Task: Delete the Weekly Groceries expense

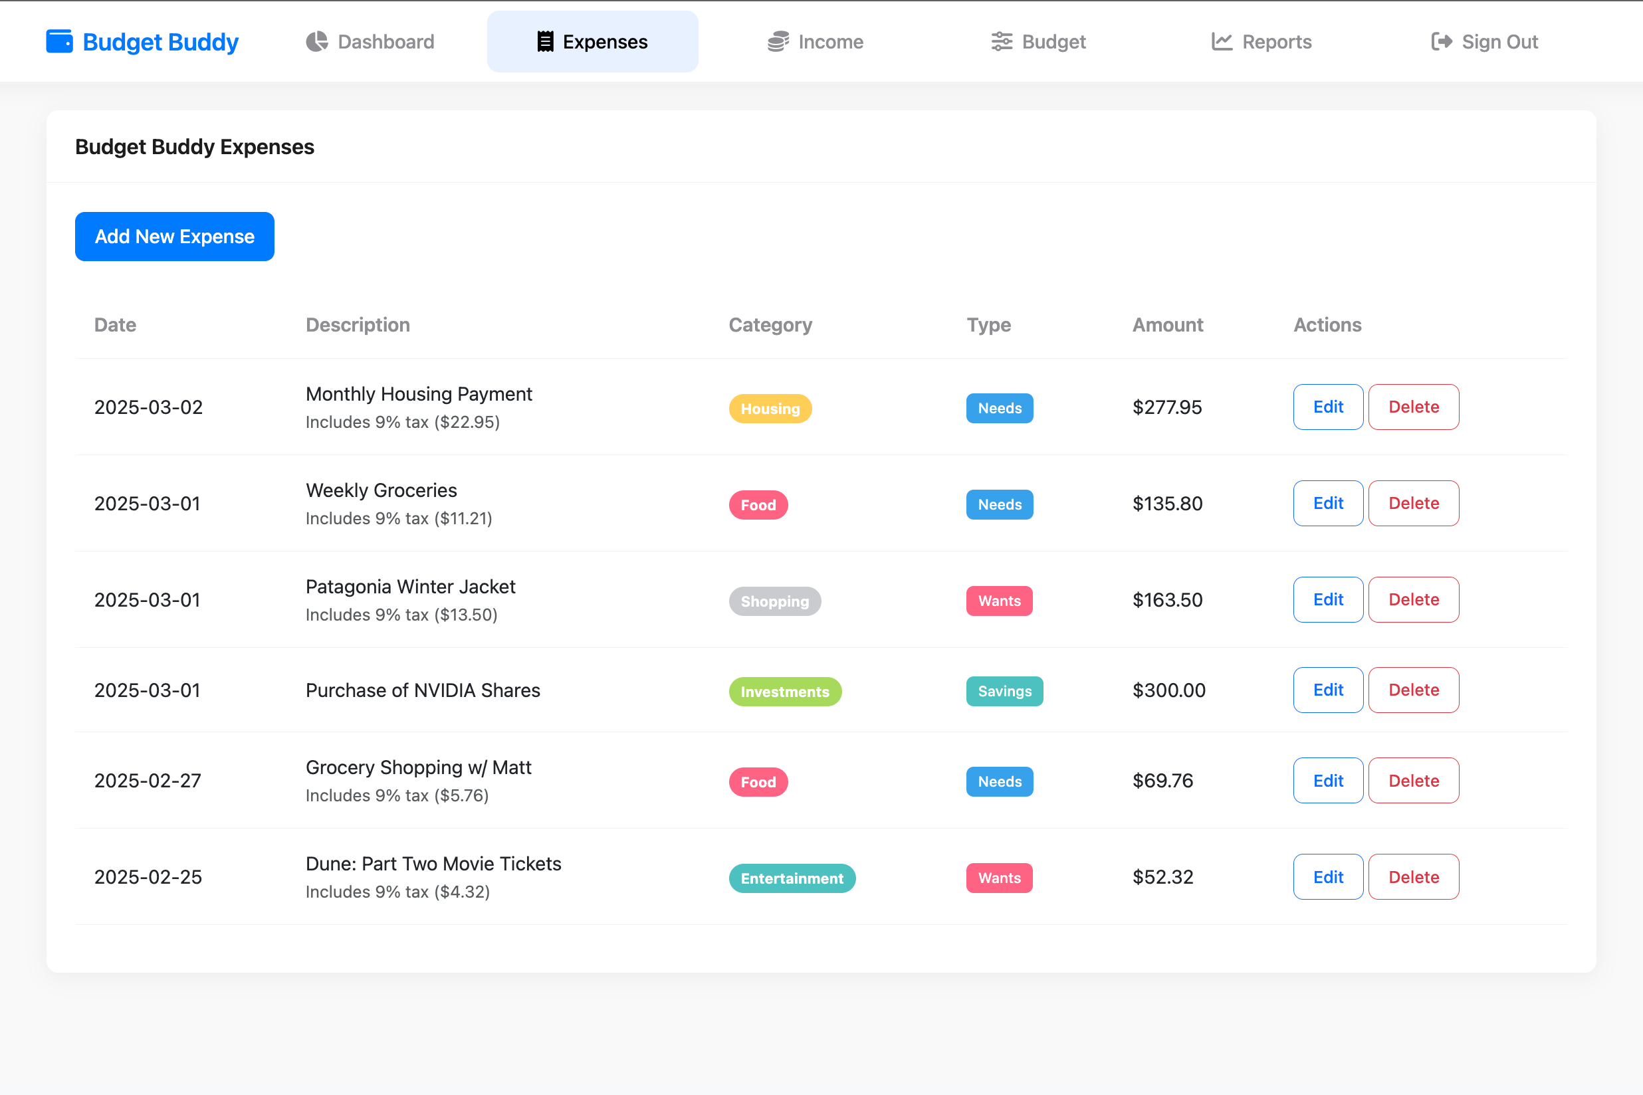Action: [x=1412, y=503]
